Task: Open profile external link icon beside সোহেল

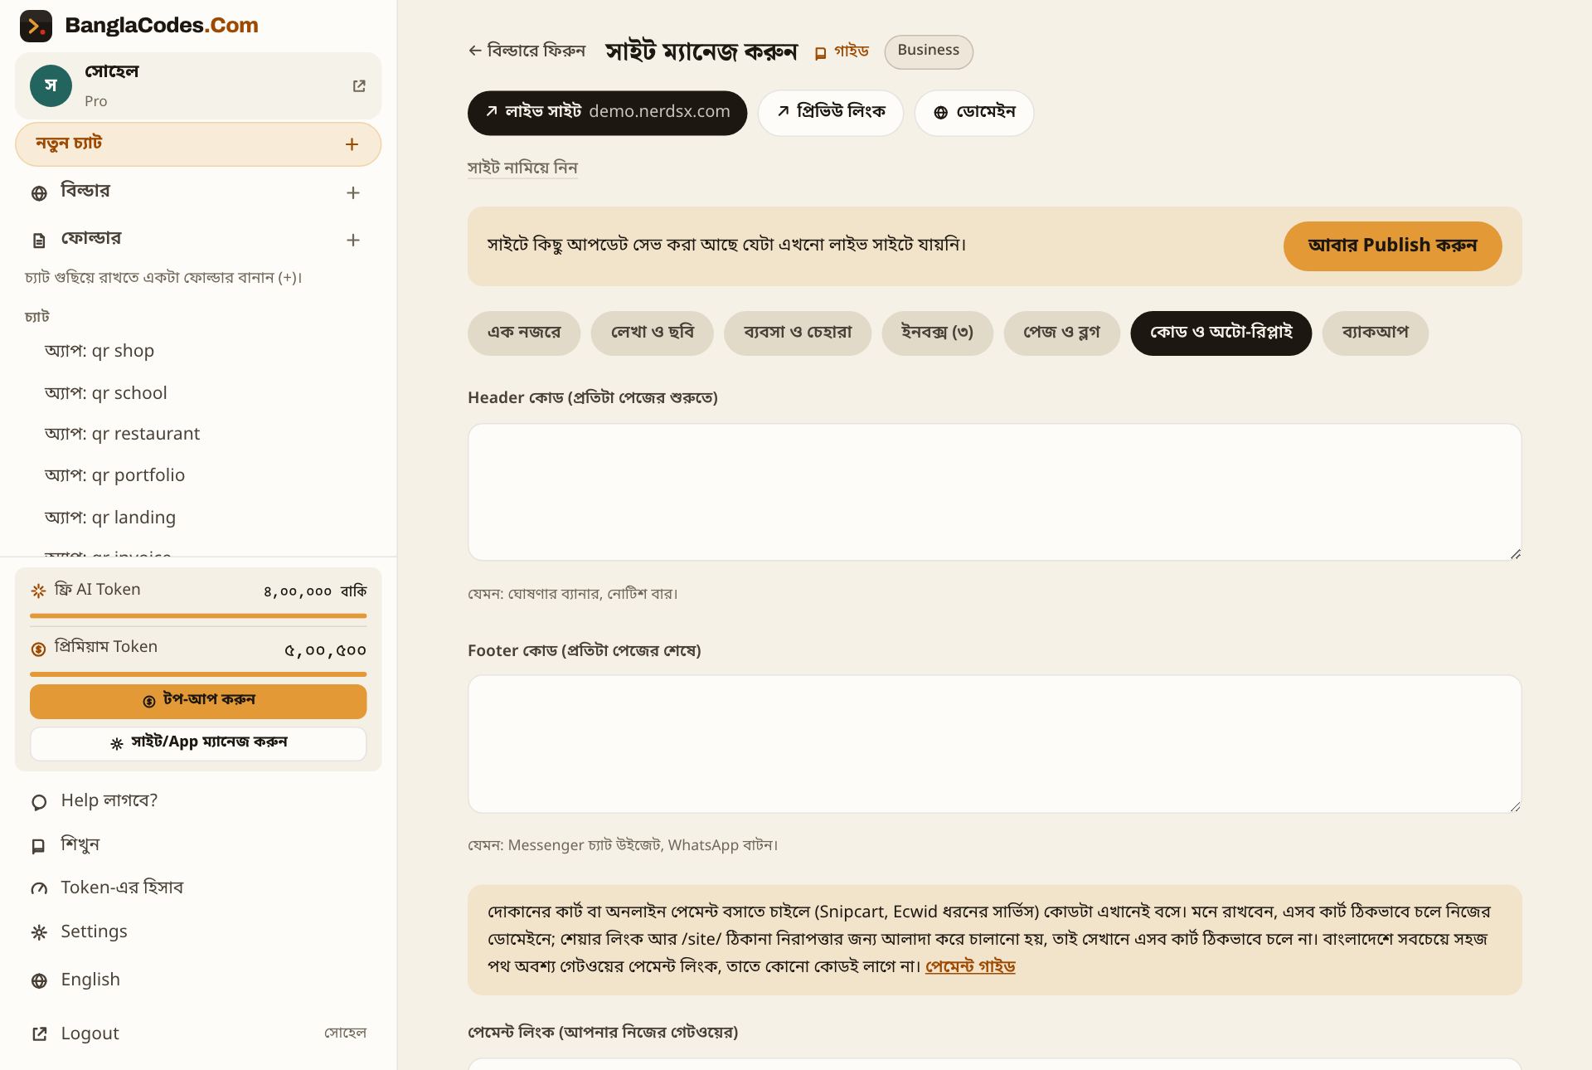Action: tap(359, 86)
